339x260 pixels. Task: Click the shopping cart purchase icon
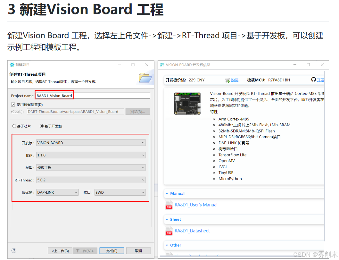[x=227, y=80]
